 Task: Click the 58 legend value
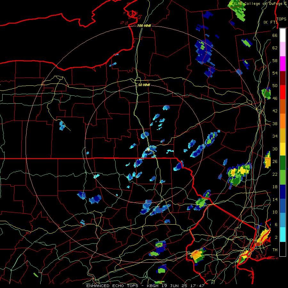(x=275, y=60)
